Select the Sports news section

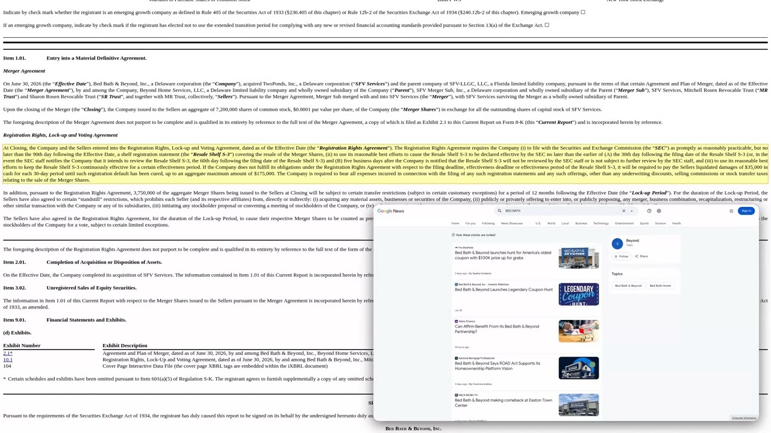pos(645,223)
